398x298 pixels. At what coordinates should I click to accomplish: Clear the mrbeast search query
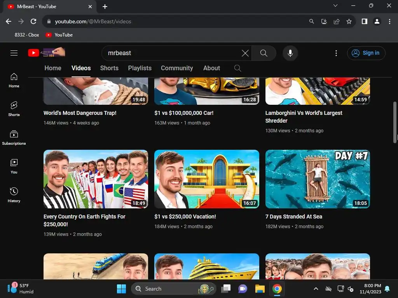click(245, 53)
